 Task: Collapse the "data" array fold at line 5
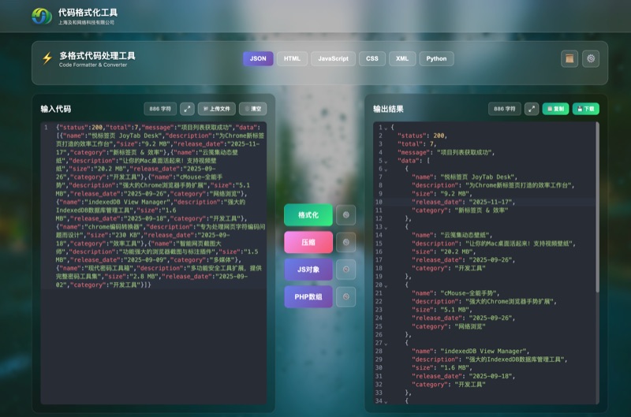pyautogui.click(x=386, y=162)
